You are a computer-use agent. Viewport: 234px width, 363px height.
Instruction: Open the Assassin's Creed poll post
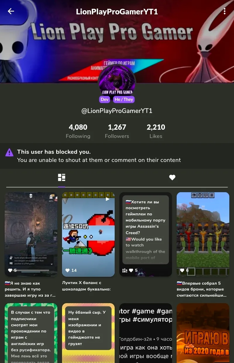coord(146,234)
